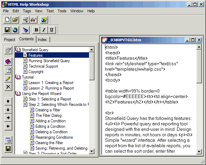
Task: Delete selection with the X icon
Action: [8, 87]
